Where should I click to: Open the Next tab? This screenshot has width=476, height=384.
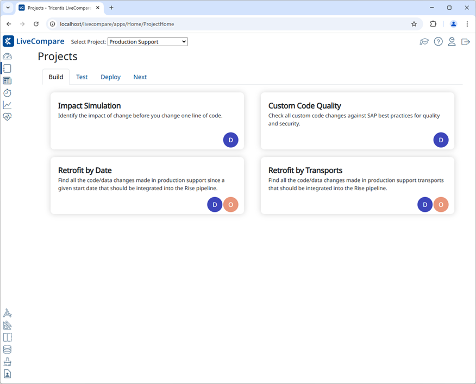(x=140, y=77)
